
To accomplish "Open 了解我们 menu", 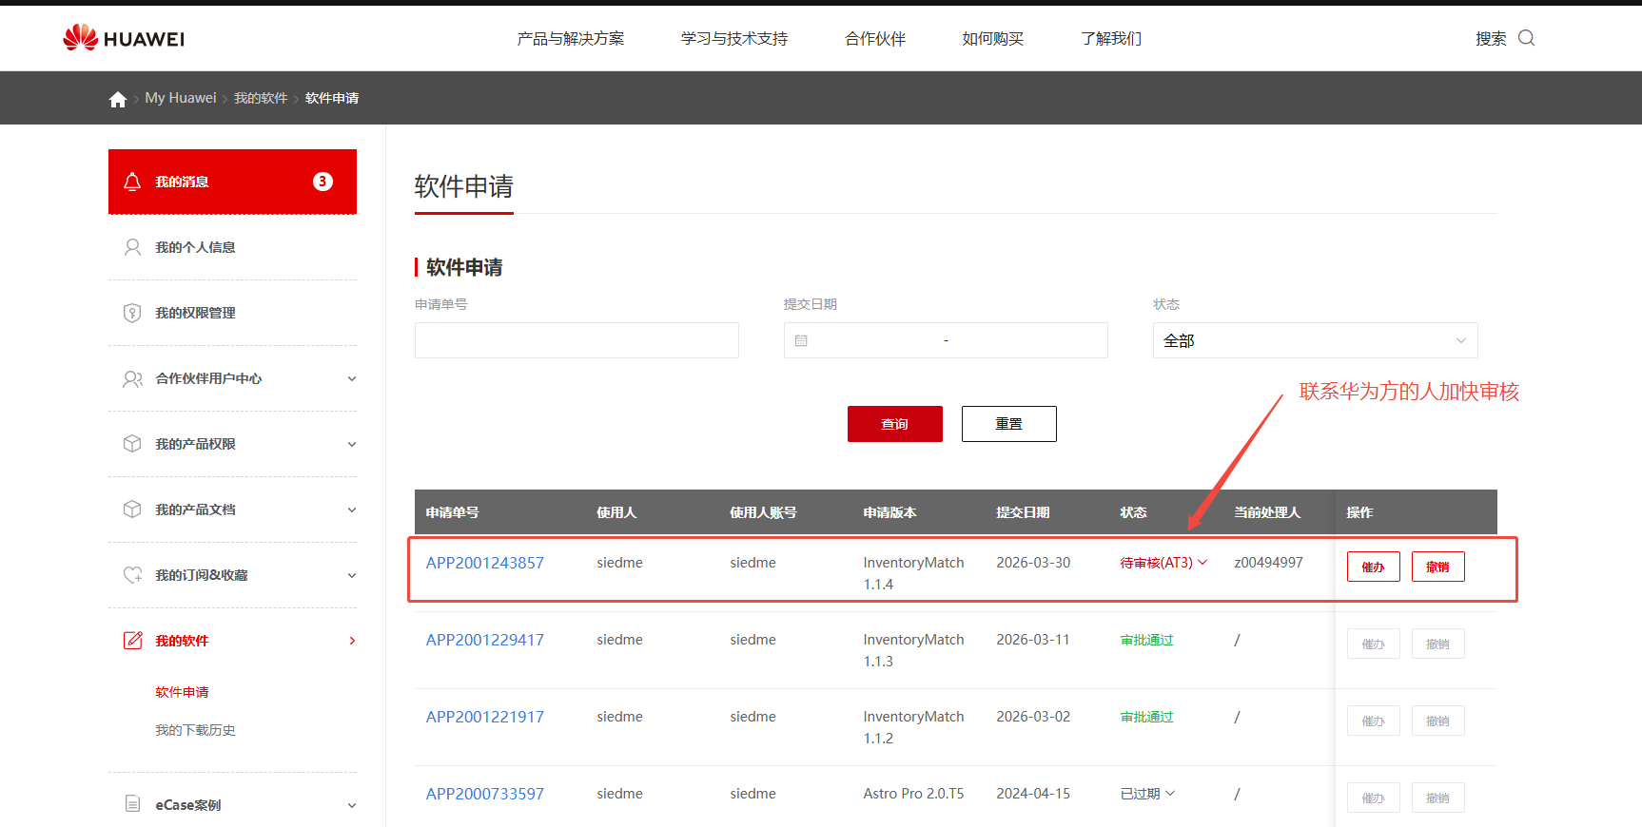I will click(1110, 39).
